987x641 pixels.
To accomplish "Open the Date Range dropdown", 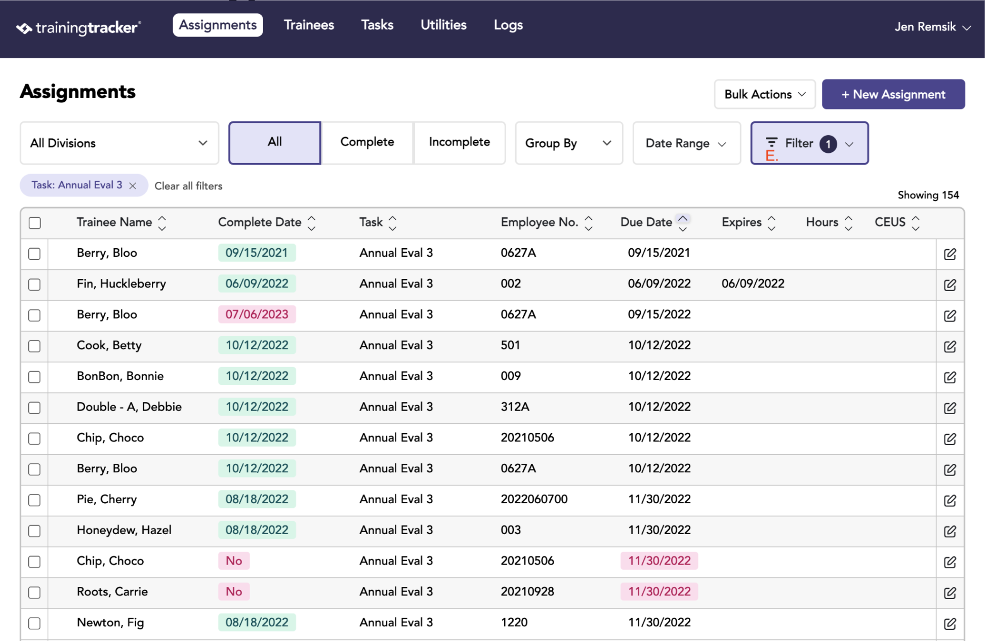I will pyautogui.click(x=686, y=143).
